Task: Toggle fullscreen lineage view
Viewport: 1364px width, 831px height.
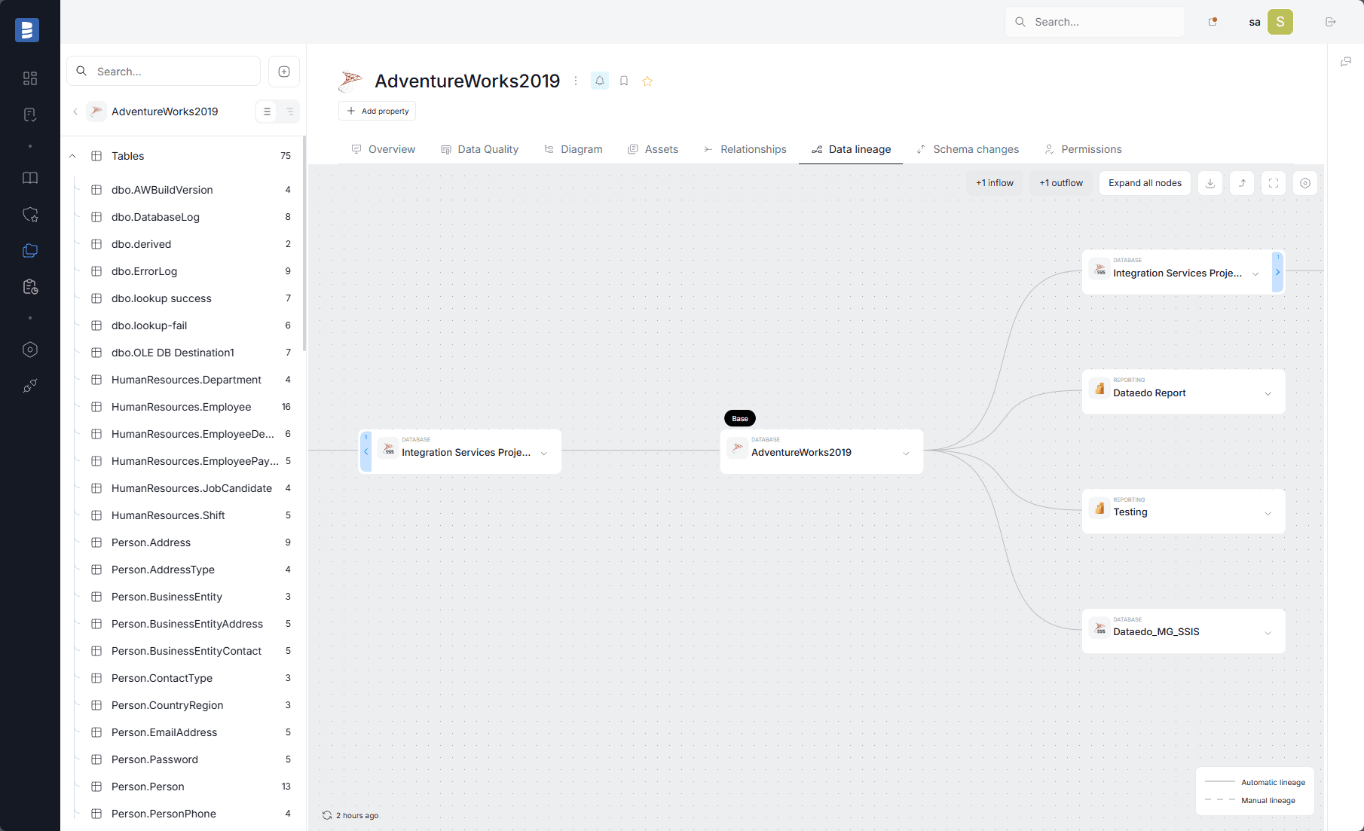Action: [1274, 183]
